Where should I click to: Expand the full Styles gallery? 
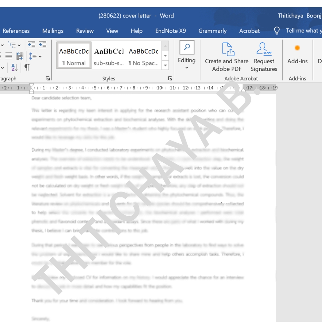pyautogui.click(x=165, y=65)
